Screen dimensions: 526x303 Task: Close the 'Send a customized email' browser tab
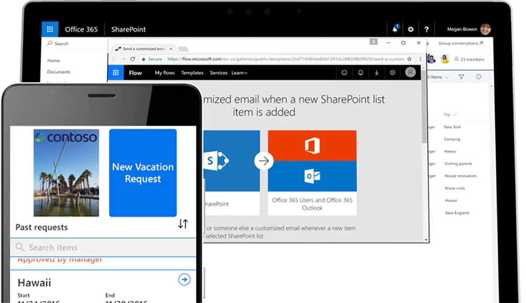click(171, 49)
